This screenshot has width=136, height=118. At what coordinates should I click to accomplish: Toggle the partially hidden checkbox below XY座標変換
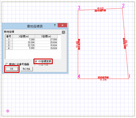(36, 64)
